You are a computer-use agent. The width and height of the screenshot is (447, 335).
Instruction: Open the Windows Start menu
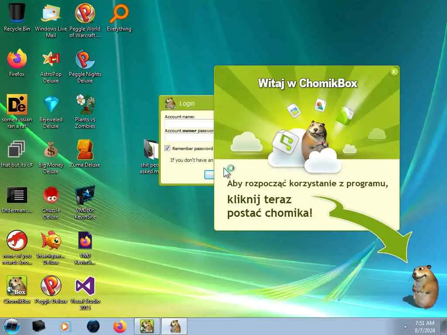coord(11,326)
